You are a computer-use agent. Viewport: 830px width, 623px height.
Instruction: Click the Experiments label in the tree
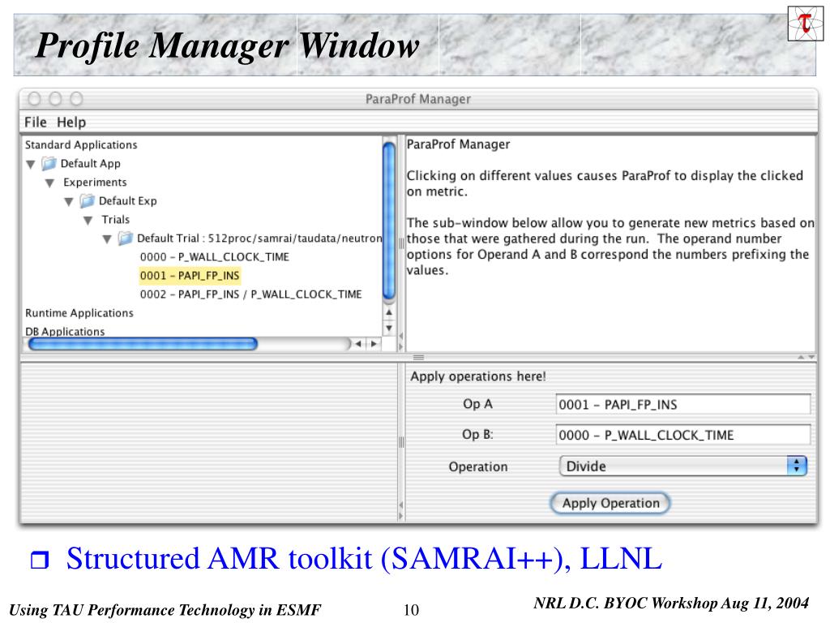[x=96, y=183]
